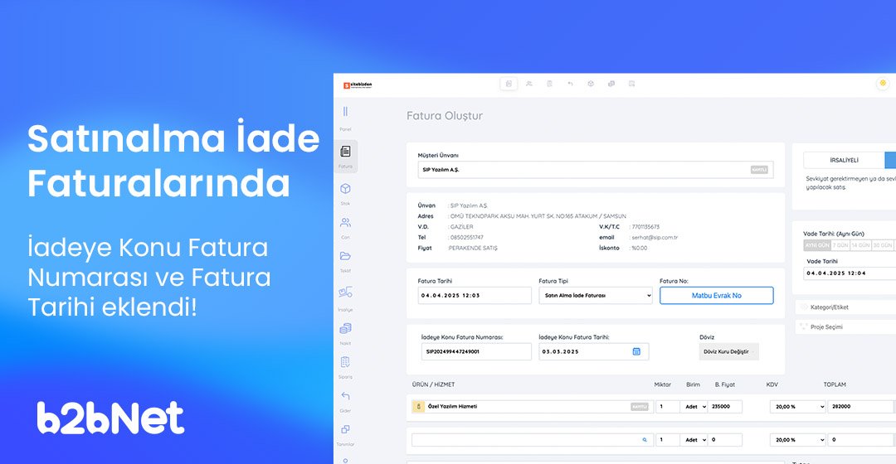Open KDV 20,00 % dropdown in empty product row
The width and height of the screenshot is (896, 464).
798,440
